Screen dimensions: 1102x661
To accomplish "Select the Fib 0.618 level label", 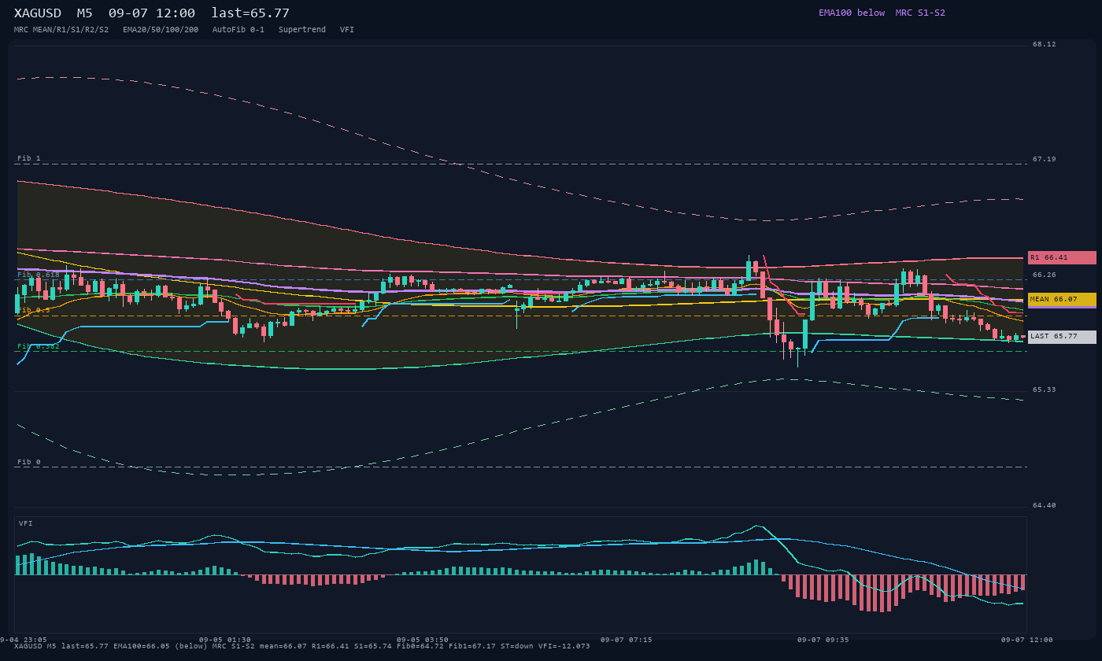I will coord(39,275).
